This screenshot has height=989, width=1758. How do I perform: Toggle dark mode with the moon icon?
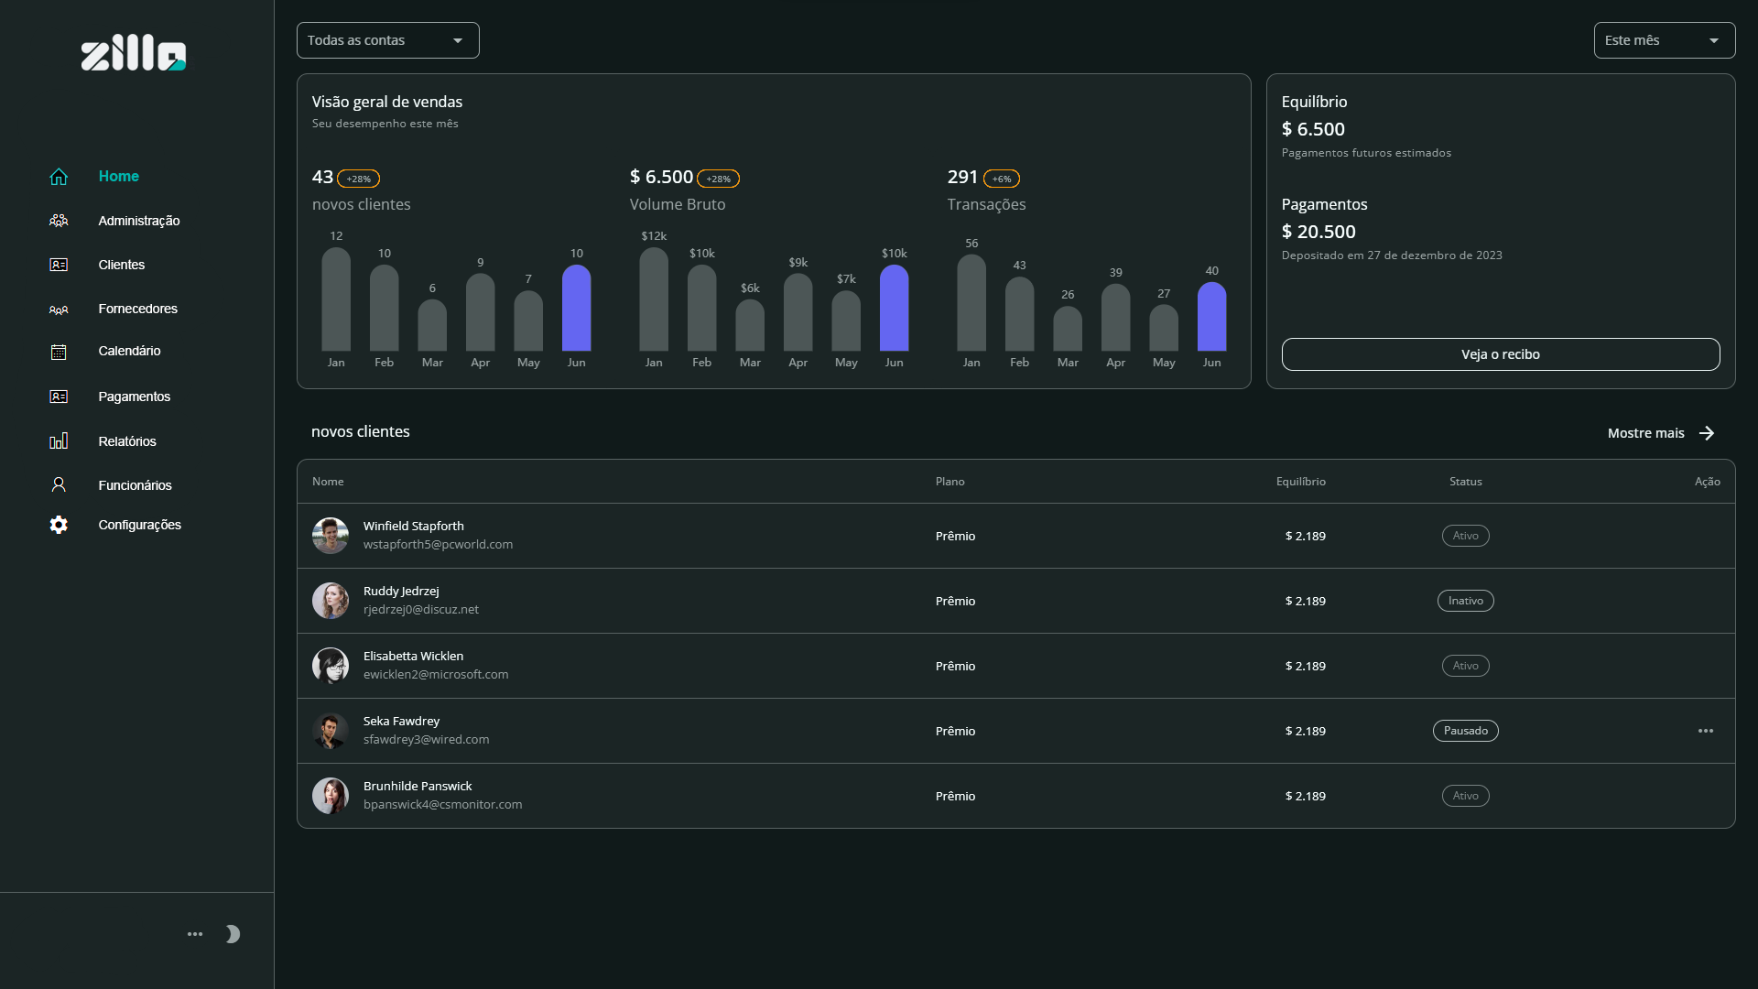[233, 934]
